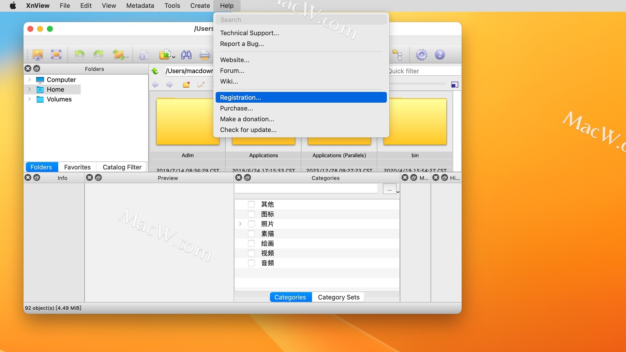Navigate forward with right arrow icon
Screen dimensions: 626x352
(170, 85)
